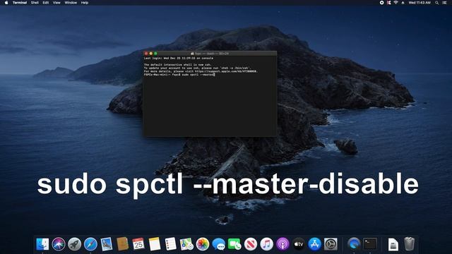Open App Store icon in Dock
This screenshot has width=452, height=254.
pos(314,244)
